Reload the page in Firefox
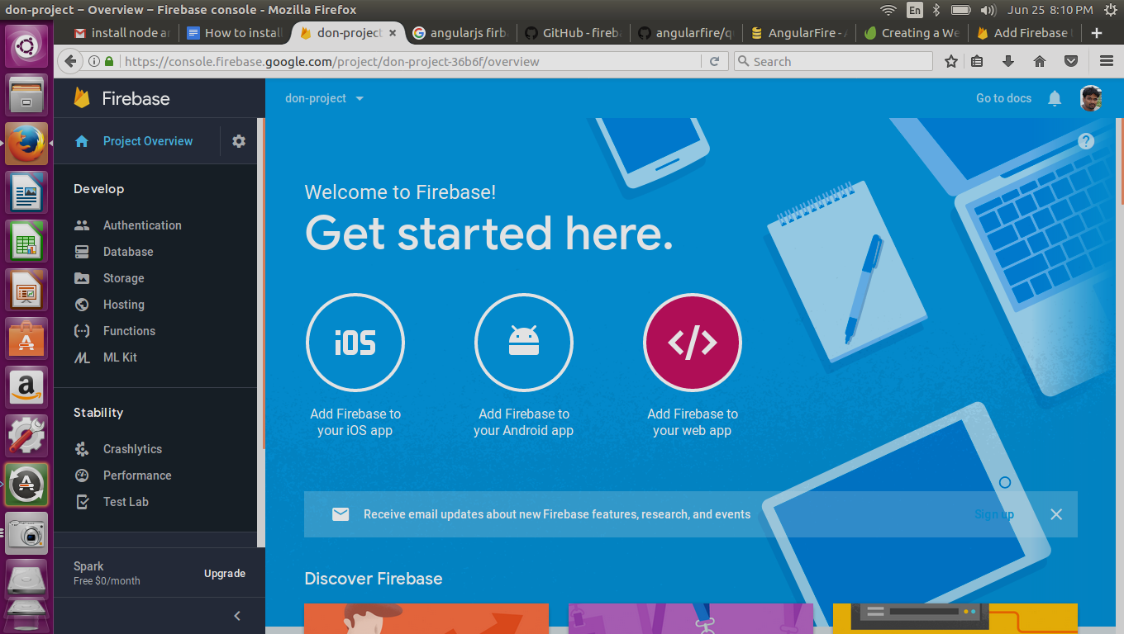This screenshot has height=634, width=1124. [x=714, y=61]
